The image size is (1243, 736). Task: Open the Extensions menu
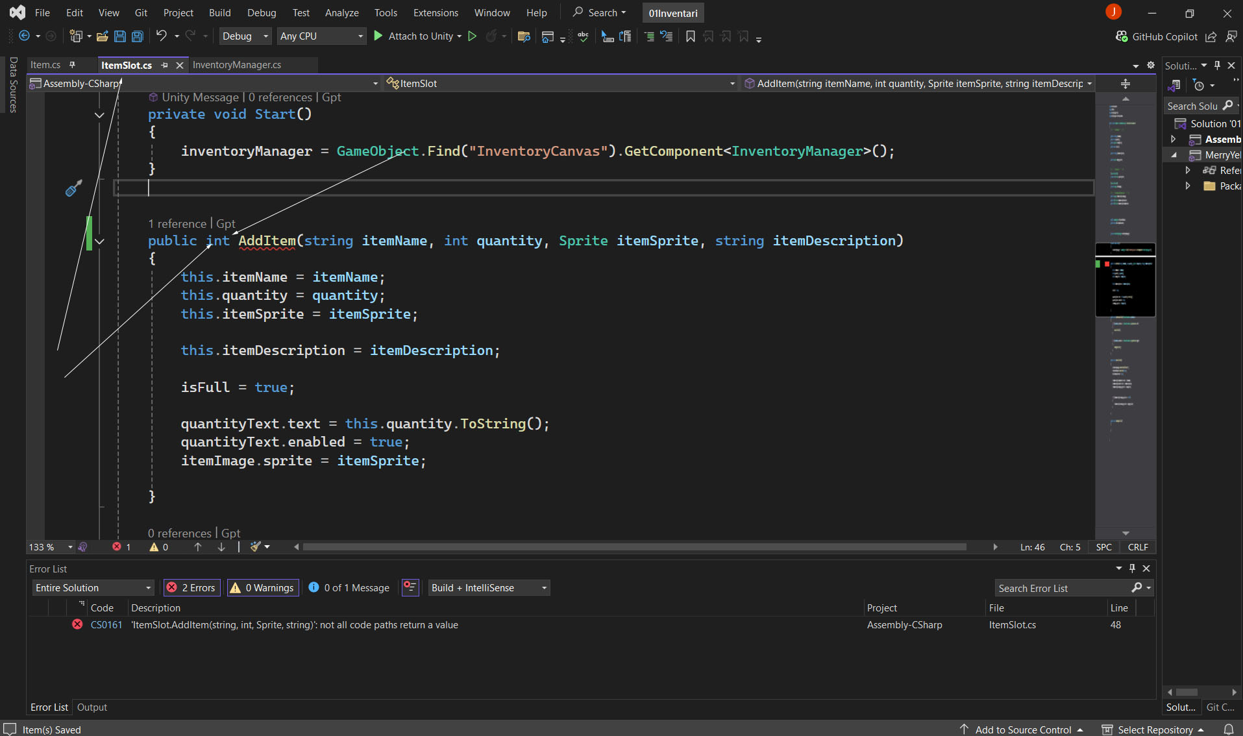(x=435, y=13)
